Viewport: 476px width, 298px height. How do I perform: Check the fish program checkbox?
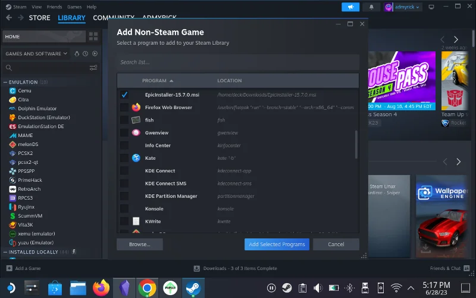(124, 120)
